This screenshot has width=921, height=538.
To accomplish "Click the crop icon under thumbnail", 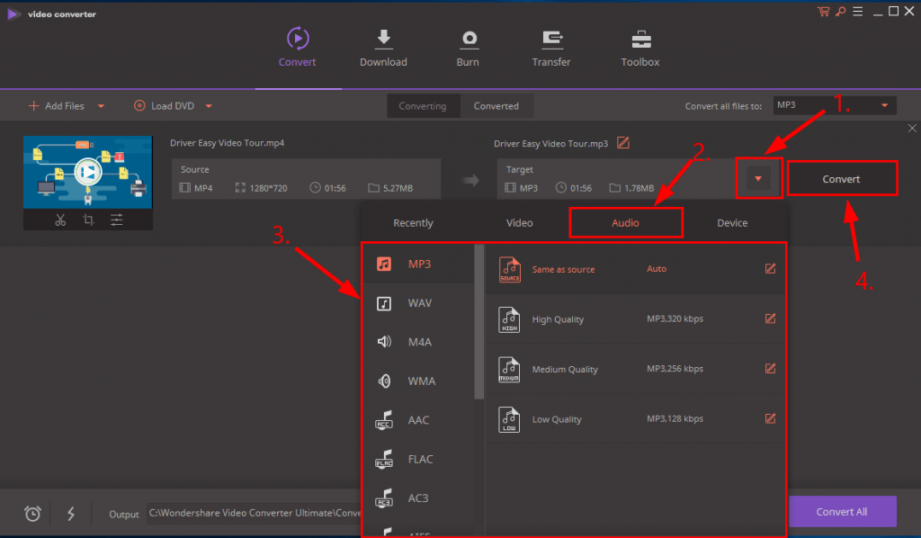I will point(88,220).
